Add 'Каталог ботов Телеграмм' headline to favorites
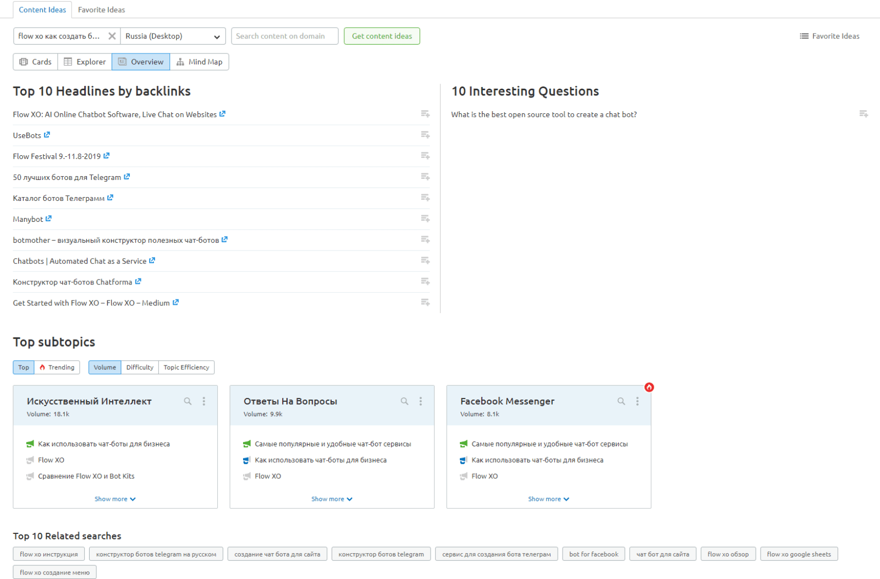880x579 pixels. click(x=425, y=198)
